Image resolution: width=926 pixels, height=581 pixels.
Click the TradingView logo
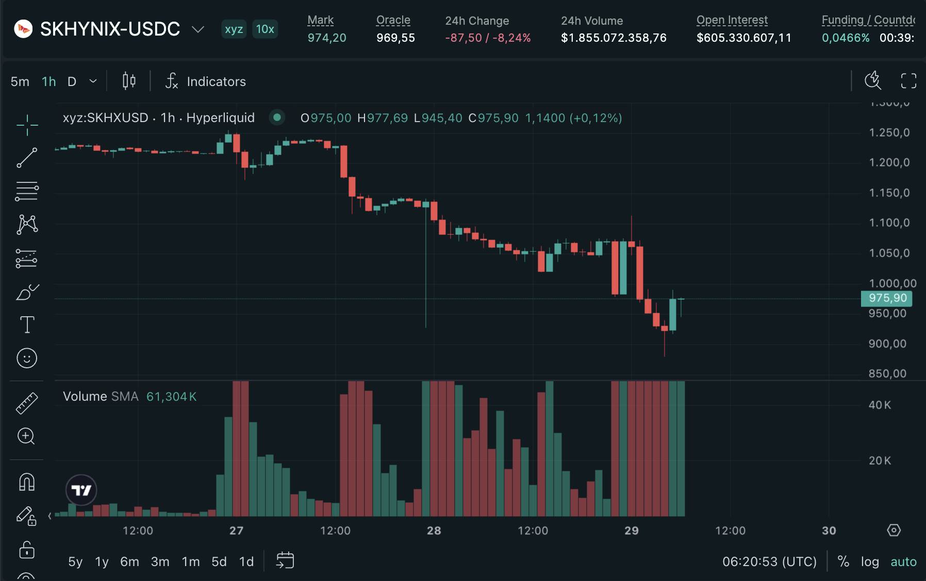[81, 490]
